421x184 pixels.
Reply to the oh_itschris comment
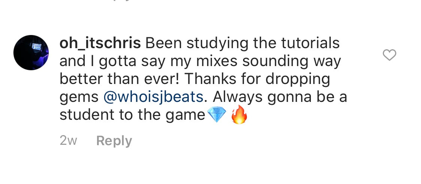pos(114,141)
